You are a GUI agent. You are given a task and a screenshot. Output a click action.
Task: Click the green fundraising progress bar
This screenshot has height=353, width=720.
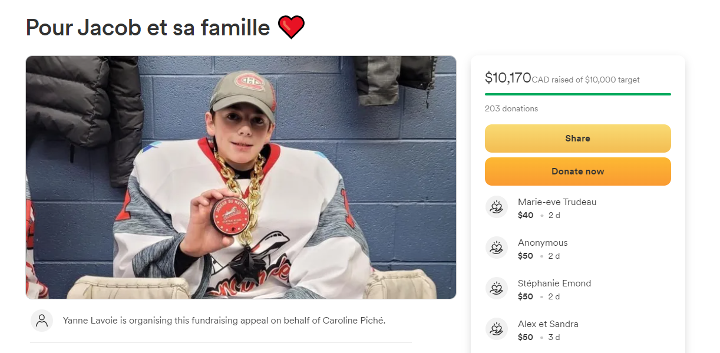(x=577, y=94)
